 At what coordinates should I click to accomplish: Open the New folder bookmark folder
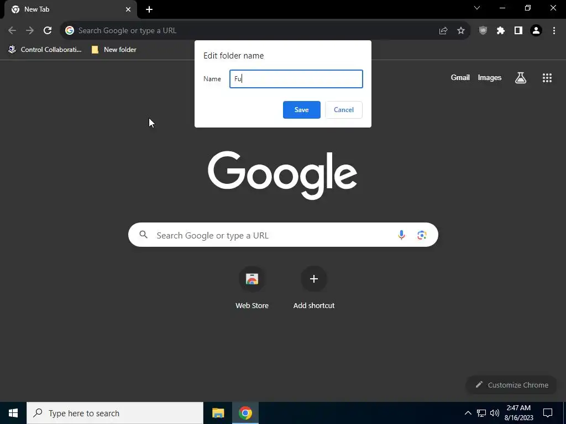pos(114,50)
